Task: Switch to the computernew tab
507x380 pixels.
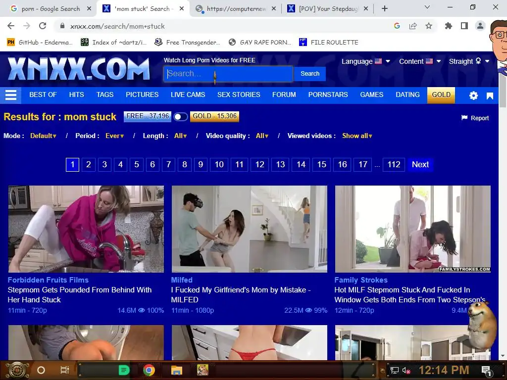Action: [x=236, y=9]
